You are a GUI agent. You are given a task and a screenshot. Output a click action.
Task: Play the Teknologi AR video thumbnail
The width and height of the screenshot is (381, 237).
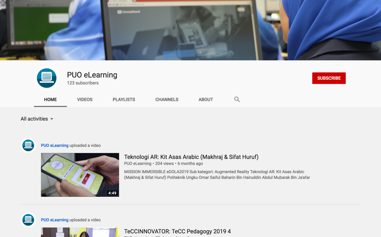(80, 175)
